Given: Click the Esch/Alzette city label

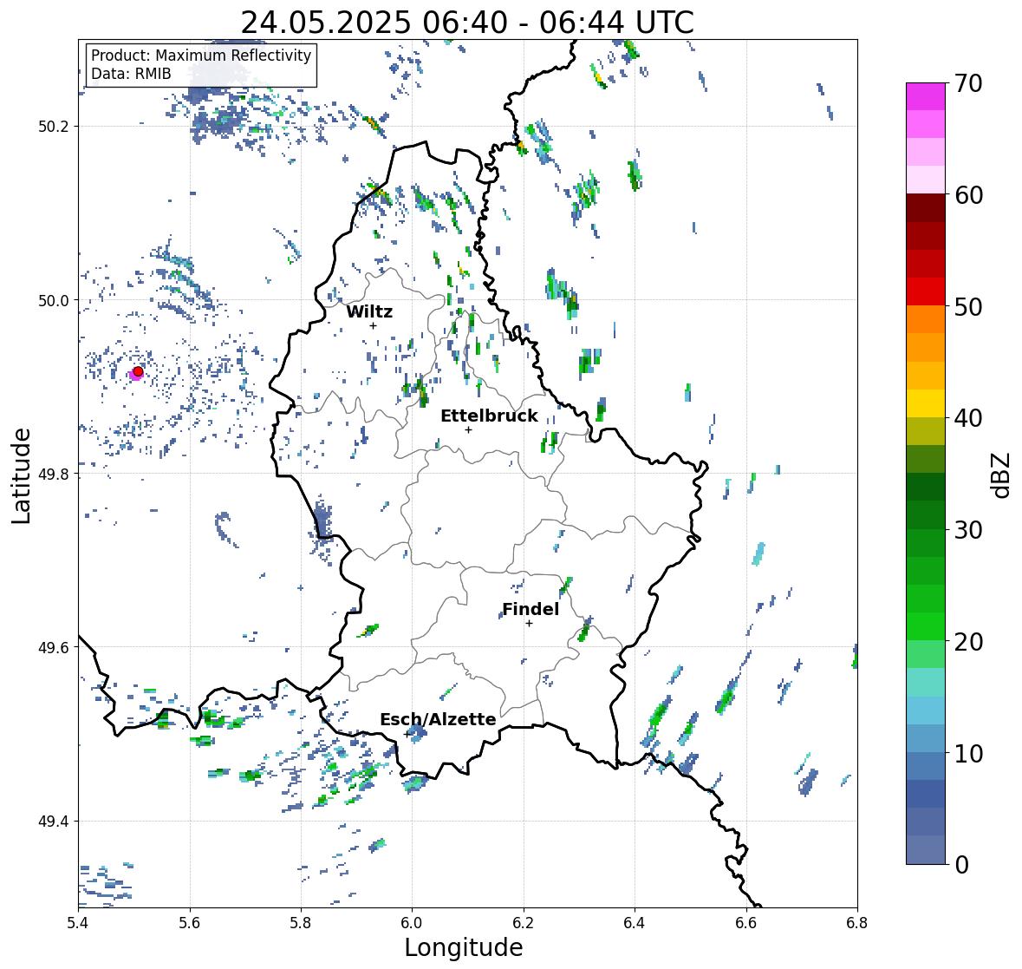Looking at the screenshot, I should (x=438, y=719).
